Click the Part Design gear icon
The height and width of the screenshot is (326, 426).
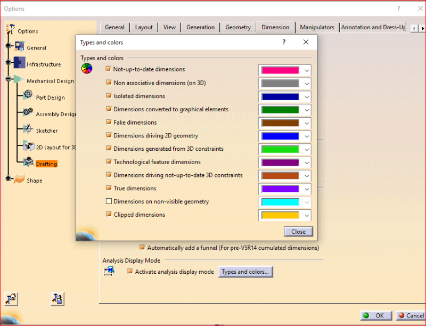pyautogui.click(x=28, y=96)
